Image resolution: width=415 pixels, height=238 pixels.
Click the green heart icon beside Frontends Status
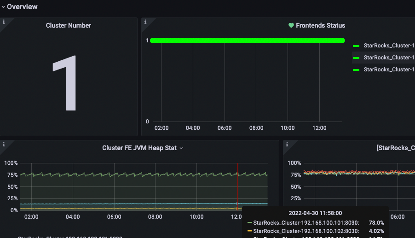tap(291, 26)
